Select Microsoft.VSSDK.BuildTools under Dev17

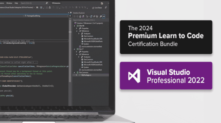coord(93,65)
